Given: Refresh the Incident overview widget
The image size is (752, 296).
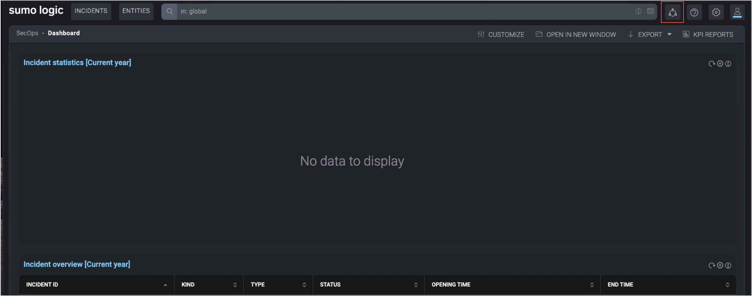Looking at the screenshot, I should [711, 265].
